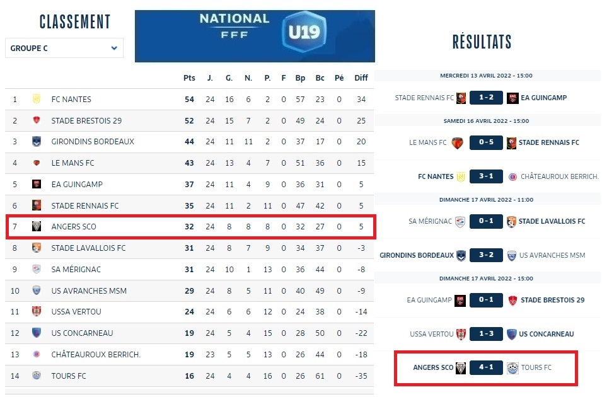The width and height of the screenshot is (602, 397).
Task: Click the Groupe C dropdown chevron
Action: click(x=114, y=48)
